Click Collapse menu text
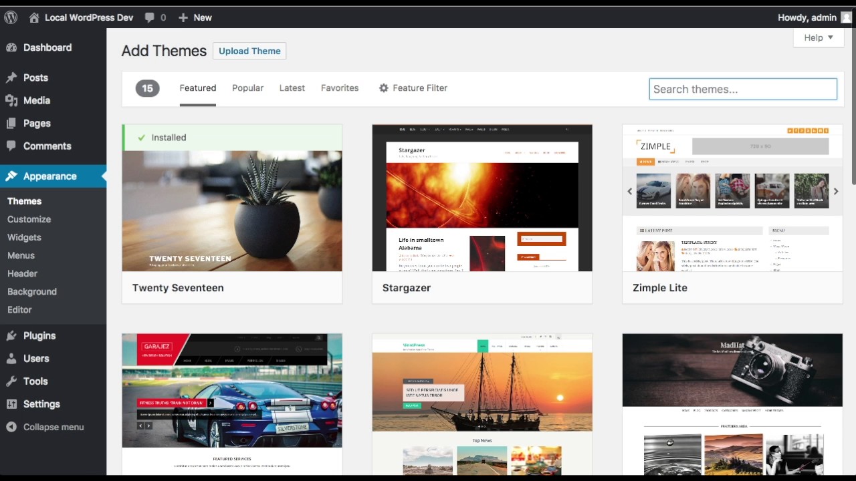 pos(53,427)
